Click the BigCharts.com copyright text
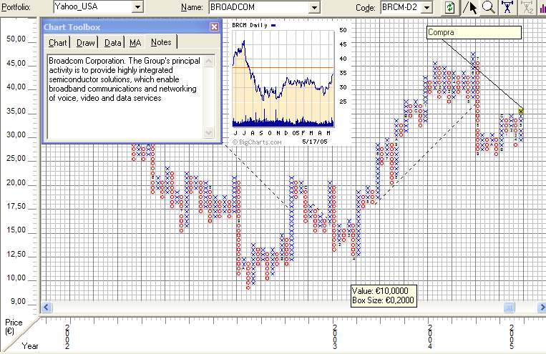This screenshot has height=354, width=546. (x=257, y=142)
